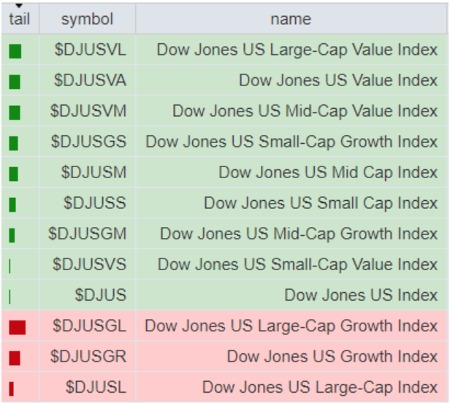
Task: Click green tail bar for $DJUSVA
Action: [15, 82]
